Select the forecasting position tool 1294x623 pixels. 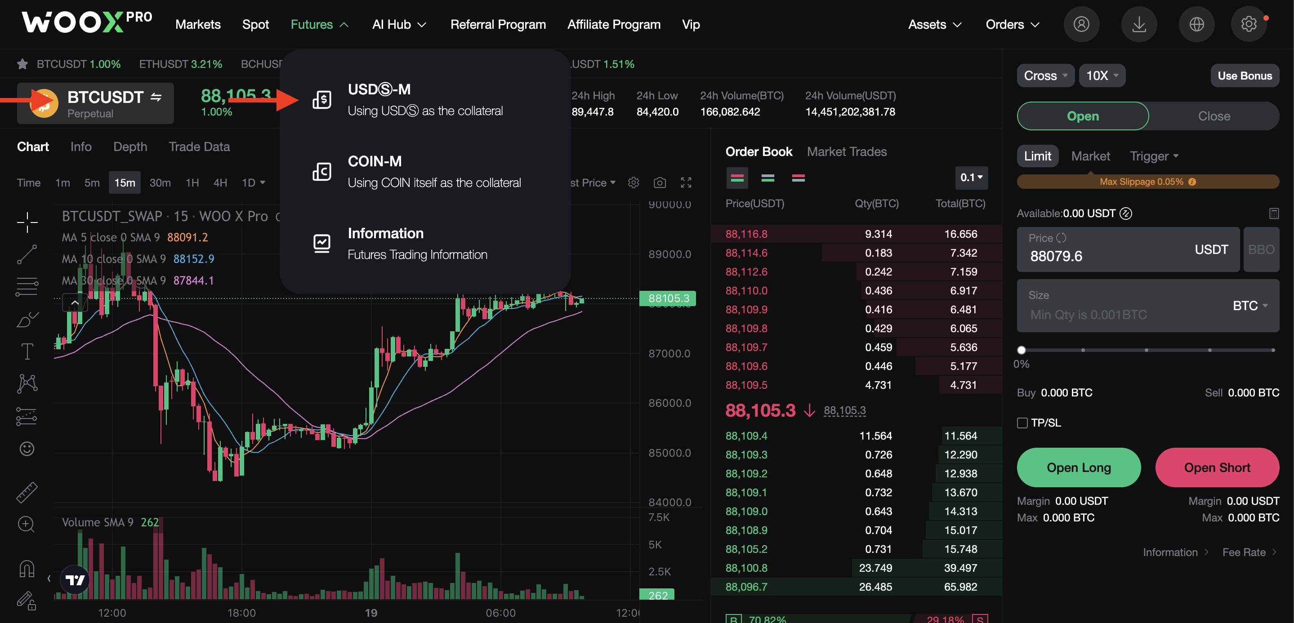coord(27,416)
